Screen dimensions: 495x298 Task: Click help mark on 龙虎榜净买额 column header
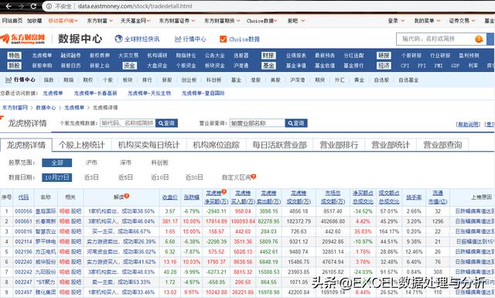point(224,191)
